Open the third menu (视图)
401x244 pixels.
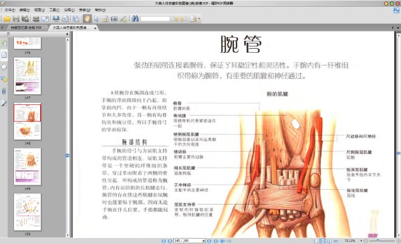coord(39,10)
